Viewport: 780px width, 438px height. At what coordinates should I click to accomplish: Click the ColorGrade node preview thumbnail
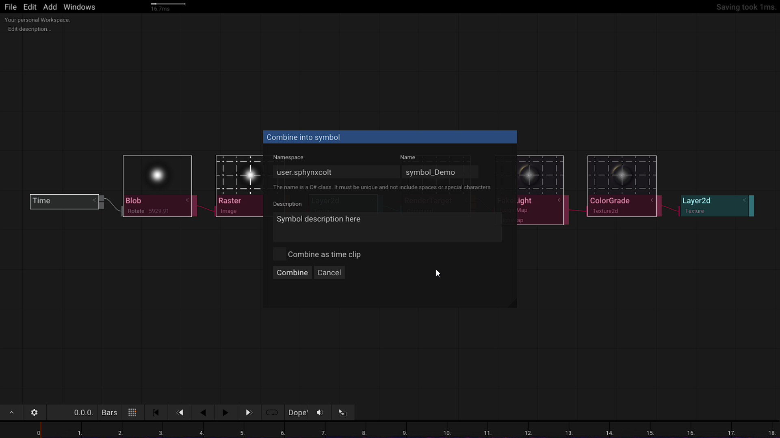(622, 175)
